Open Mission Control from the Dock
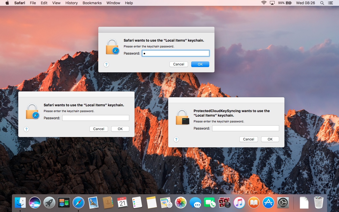This screenshot has height=212, width=339. click(64, 203)
